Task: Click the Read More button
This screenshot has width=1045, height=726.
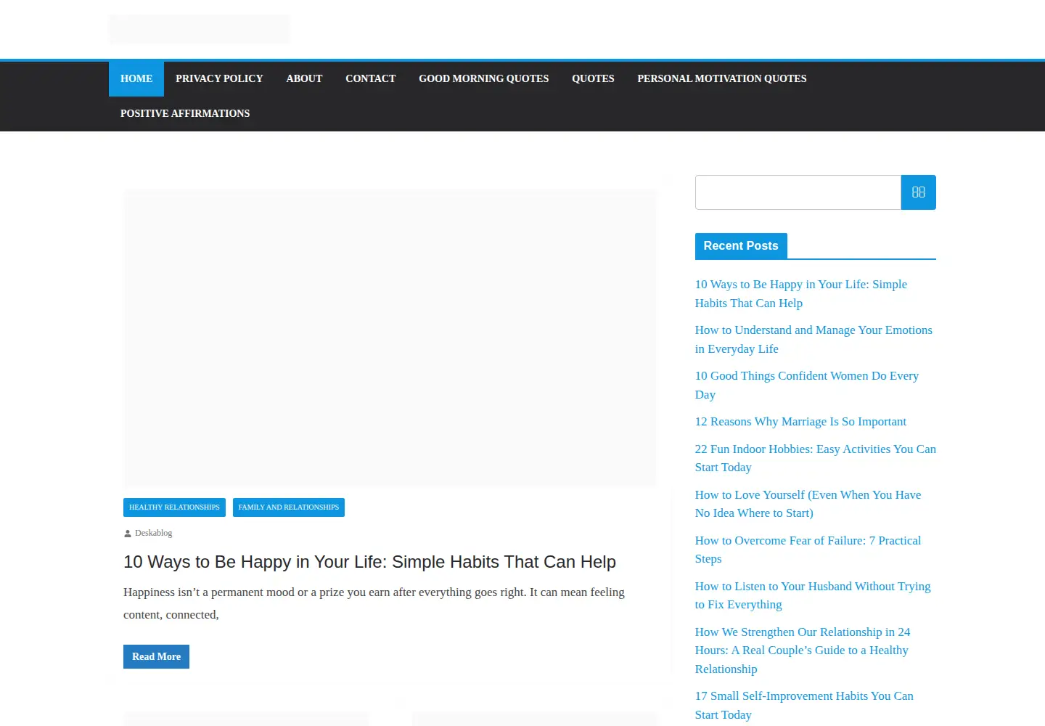Action: pyautogui.click(x=156, y=656)
